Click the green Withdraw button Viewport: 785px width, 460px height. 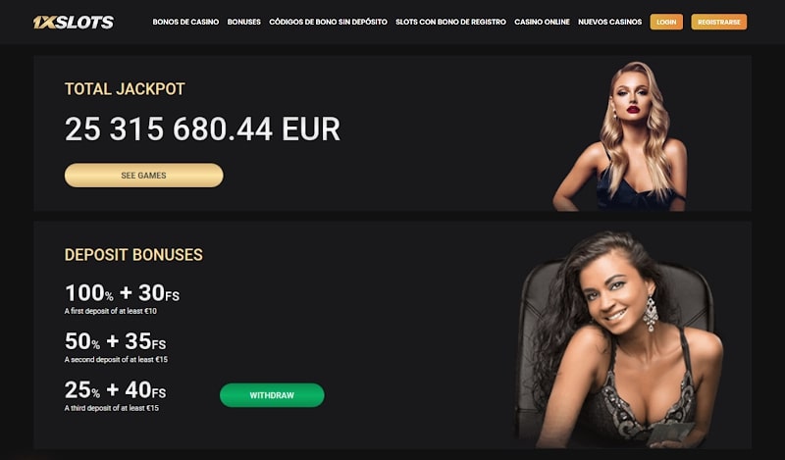(272, 395)
